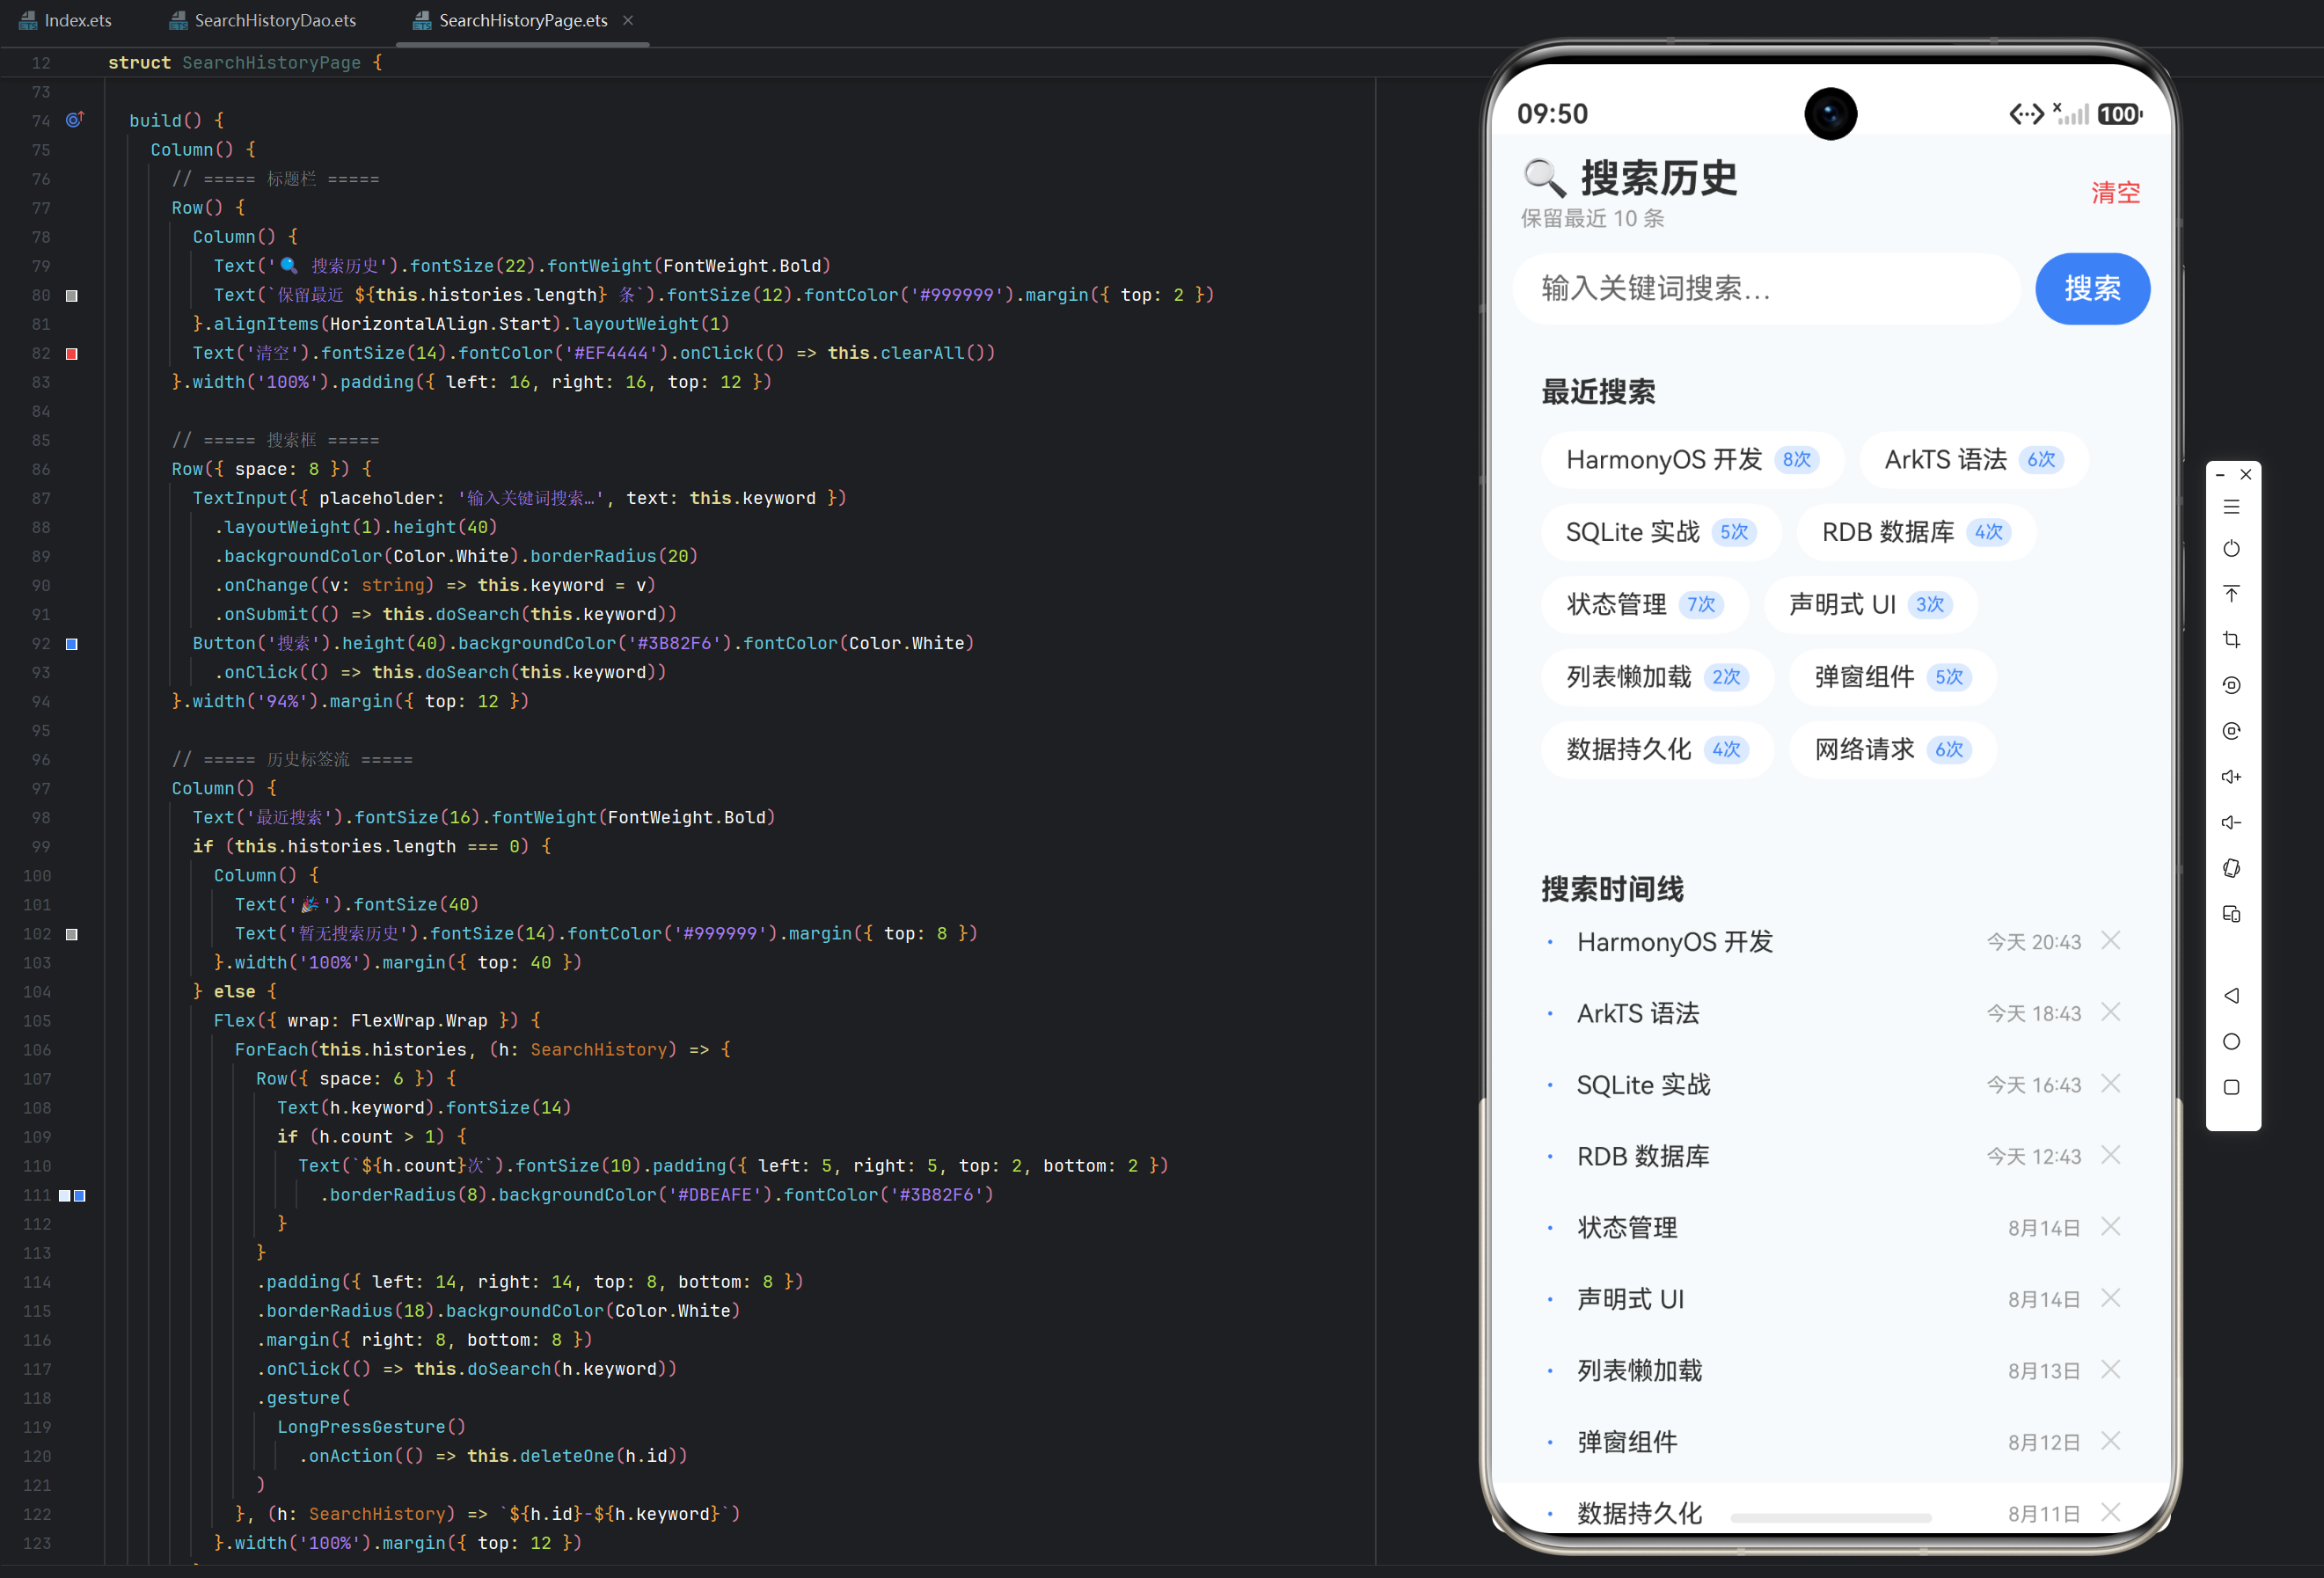Delete the 弹窗组件 timeline entry
The image size is (2324, 1578).
pyautogui.click(x=2111, y=1442)
